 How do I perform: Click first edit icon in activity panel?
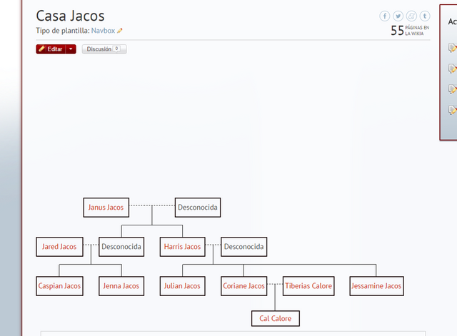(452, 48)
